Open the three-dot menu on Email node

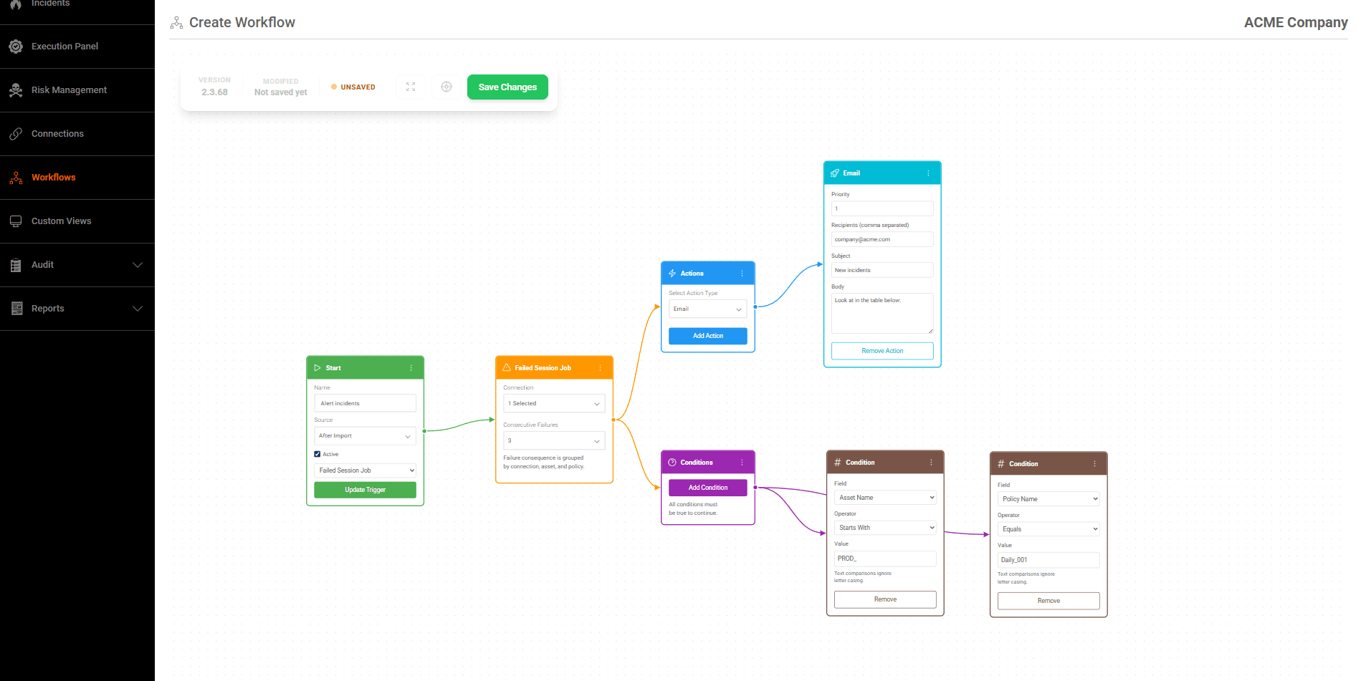point(930,173)
